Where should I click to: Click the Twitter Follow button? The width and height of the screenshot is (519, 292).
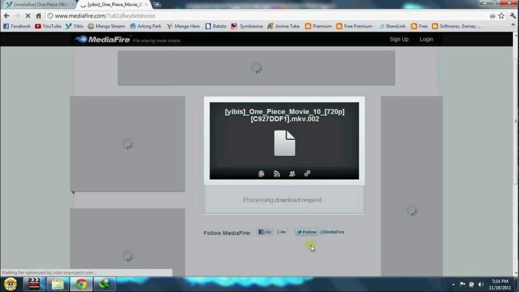307,232
